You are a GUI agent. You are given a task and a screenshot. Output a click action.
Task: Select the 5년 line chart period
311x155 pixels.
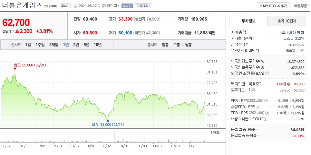coord(86,45)
